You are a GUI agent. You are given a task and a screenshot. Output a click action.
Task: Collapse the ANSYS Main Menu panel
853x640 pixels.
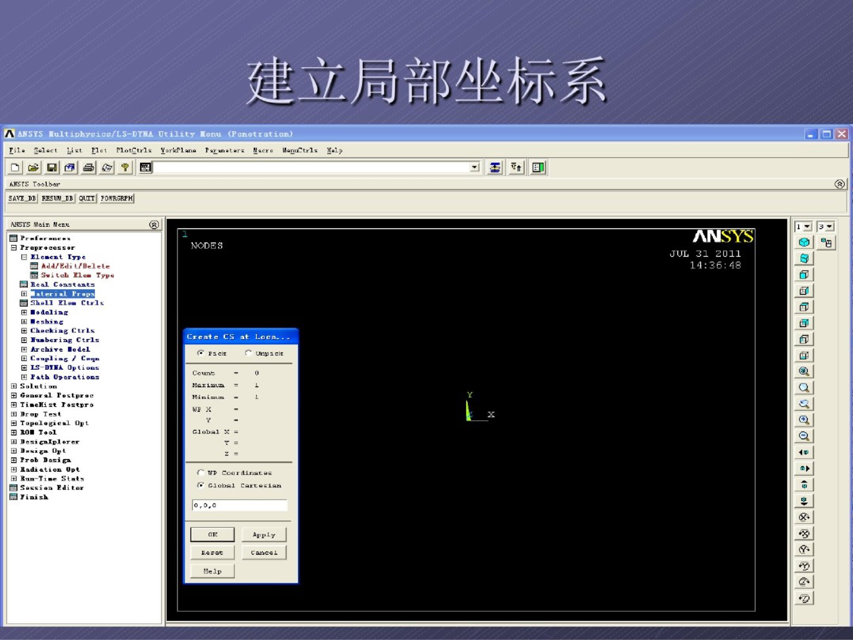point(154,224)
